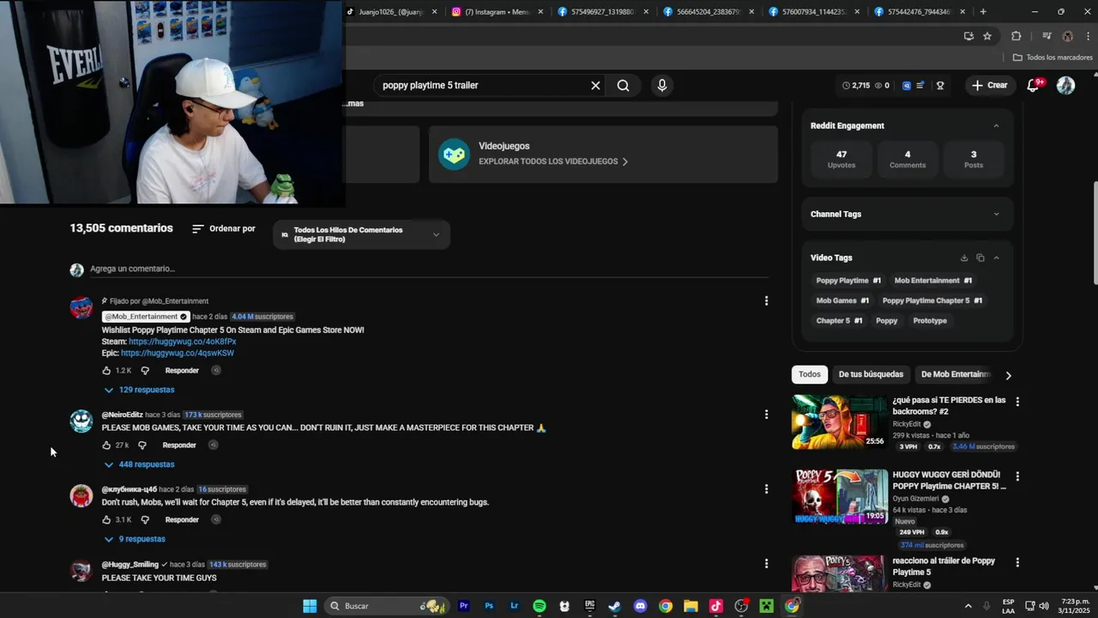Show more suggestion chips with arrow

(1008, 375)
